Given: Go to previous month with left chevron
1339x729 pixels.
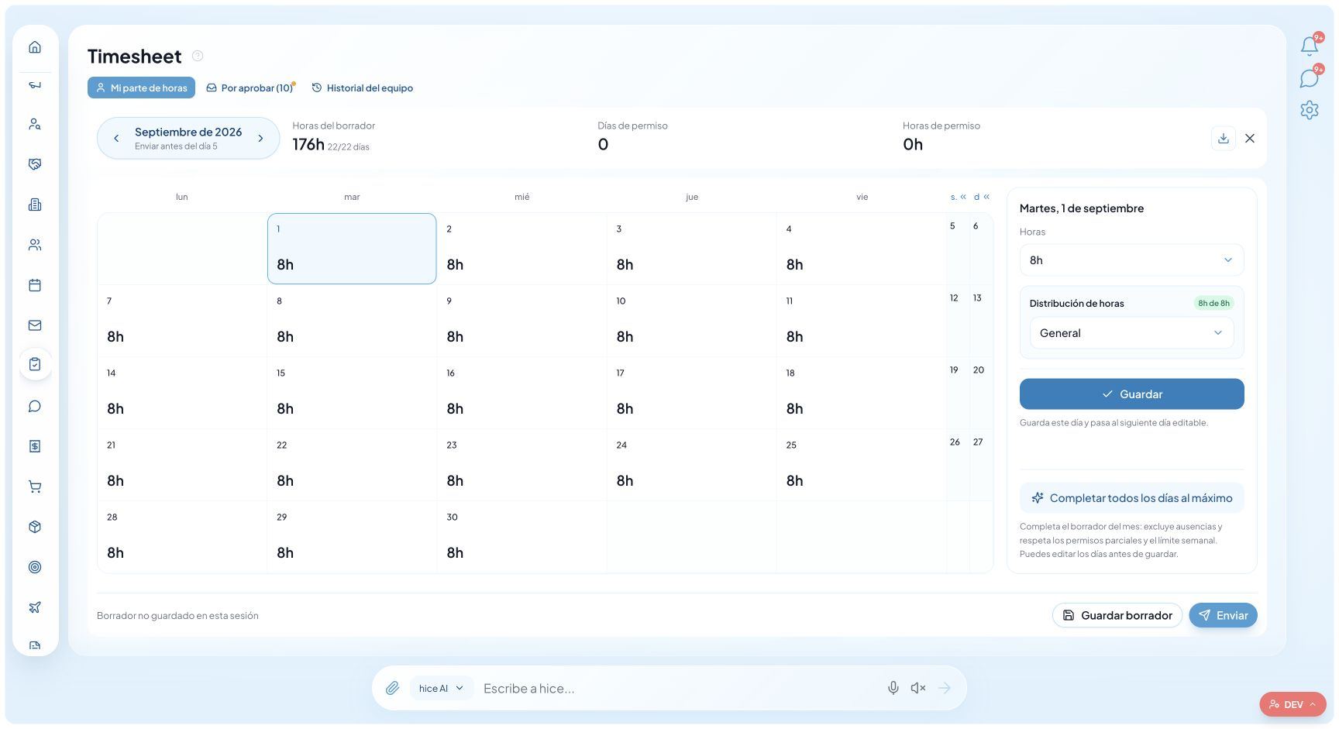Looking at the screenshot, I should [116, 139].
